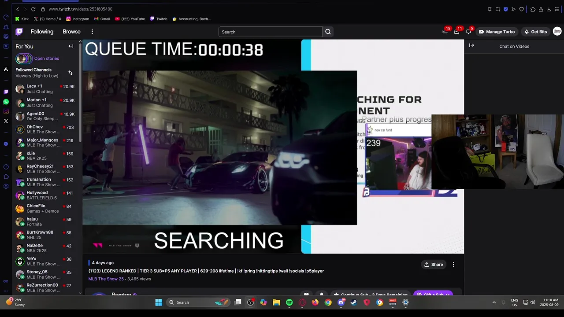Click browser pinboard pin icon
This screenshot has width=564, height=317.
490,9
